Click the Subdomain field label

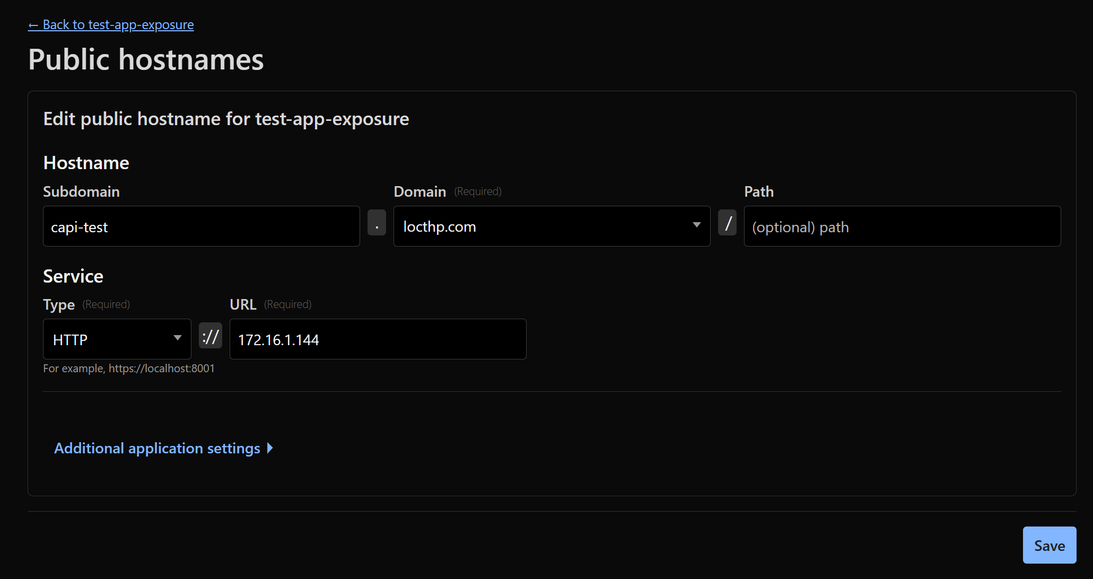(81, 192)
